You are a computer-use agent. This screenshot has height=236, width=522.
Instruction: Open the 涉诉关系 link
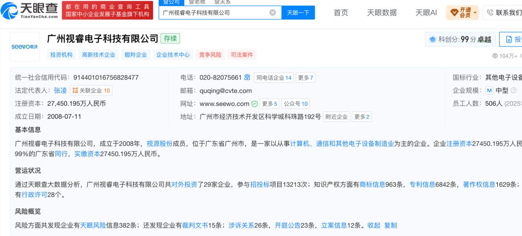pyautogui.click(x=241, y=225)
